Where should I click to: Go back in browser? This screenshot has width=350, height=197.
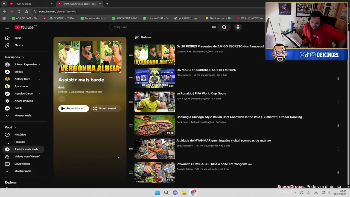coord(4,11)
